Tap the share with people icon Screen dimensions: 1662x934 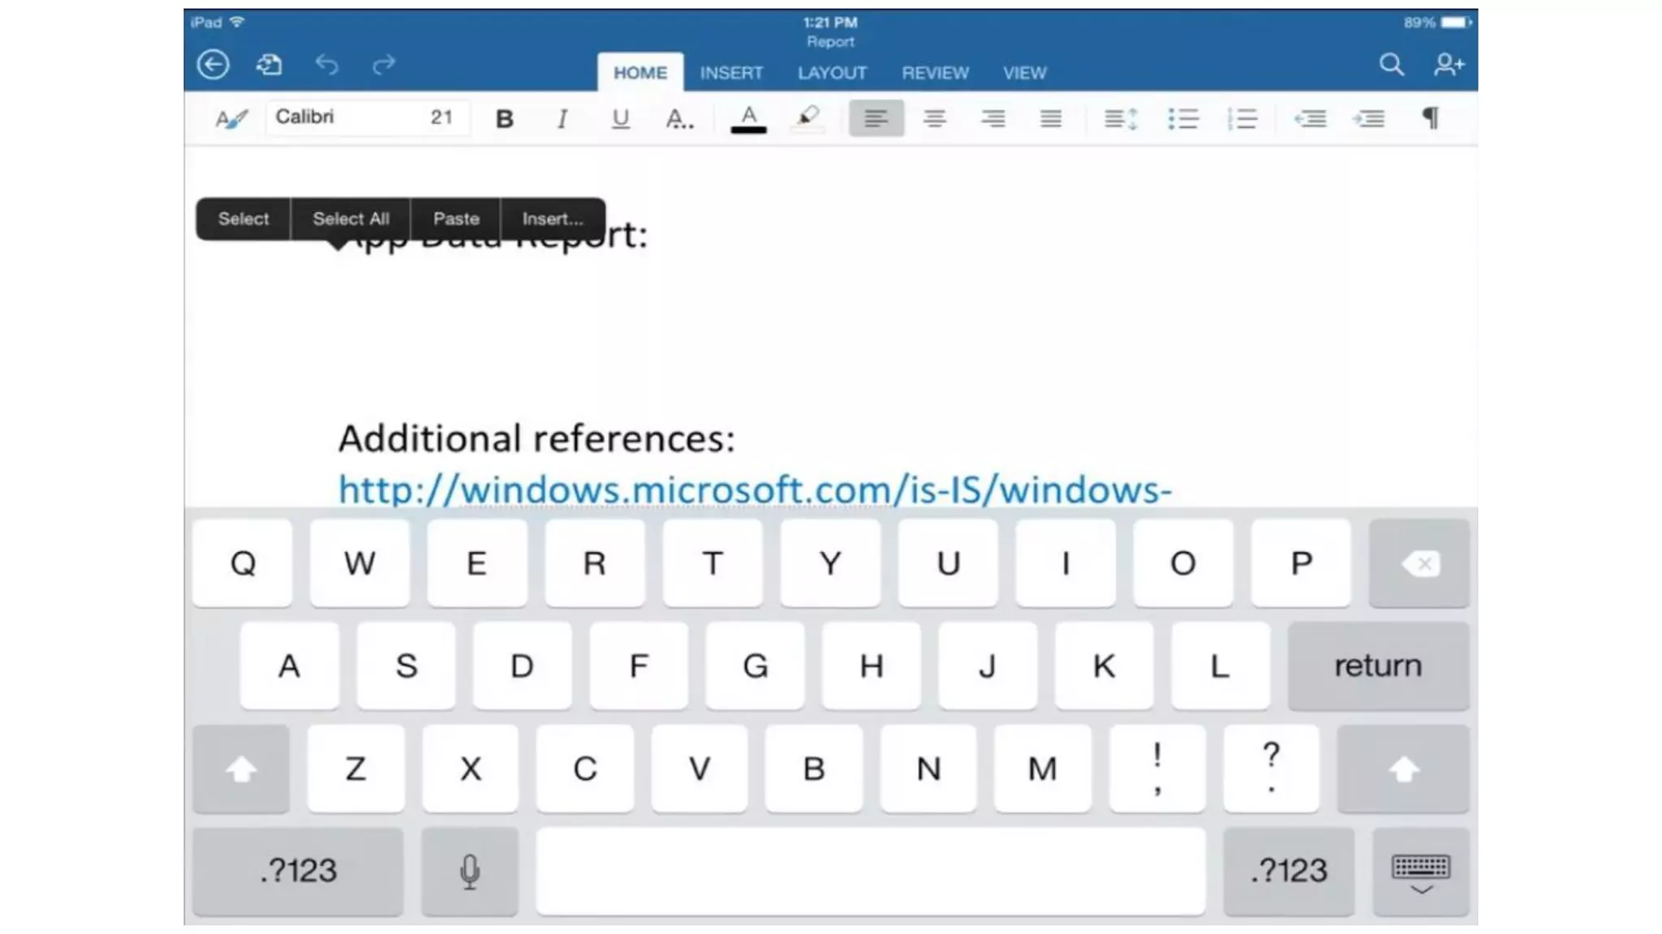pyautogui.click(x=1449, y=65)
